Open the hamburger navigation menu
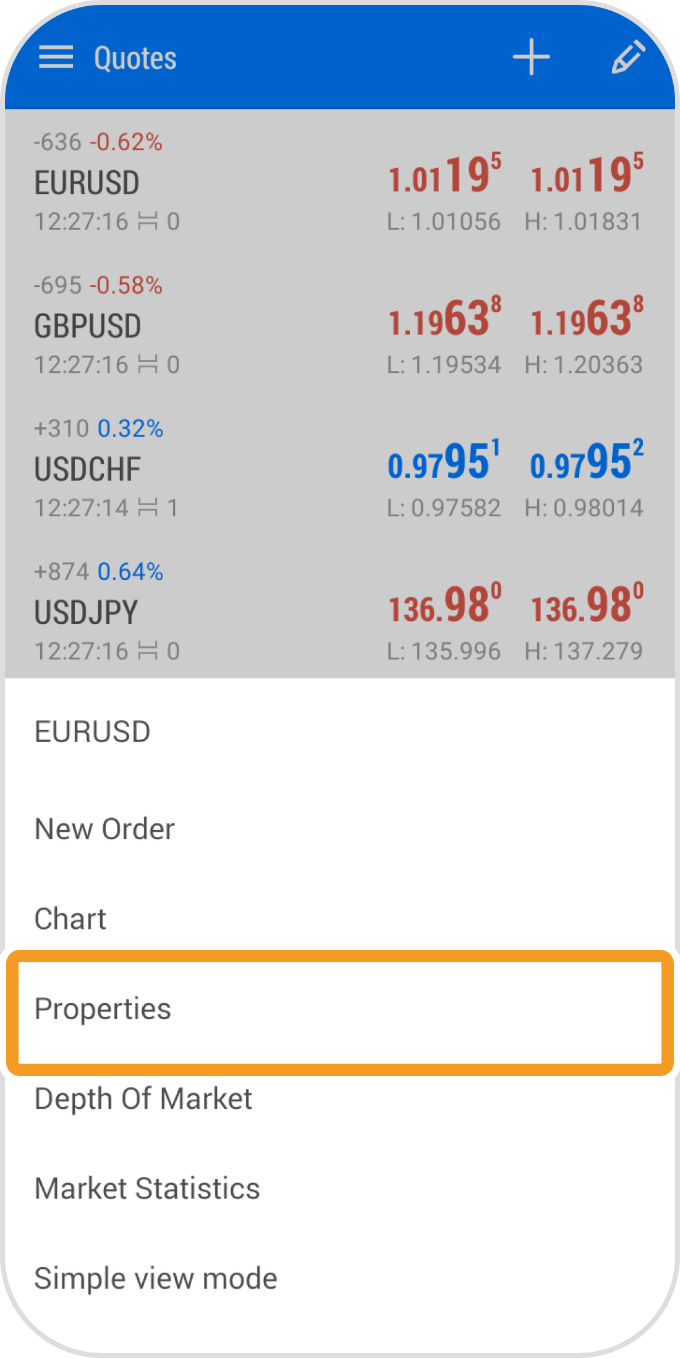Screen dimensions: 680x1358 pos(56,58)
